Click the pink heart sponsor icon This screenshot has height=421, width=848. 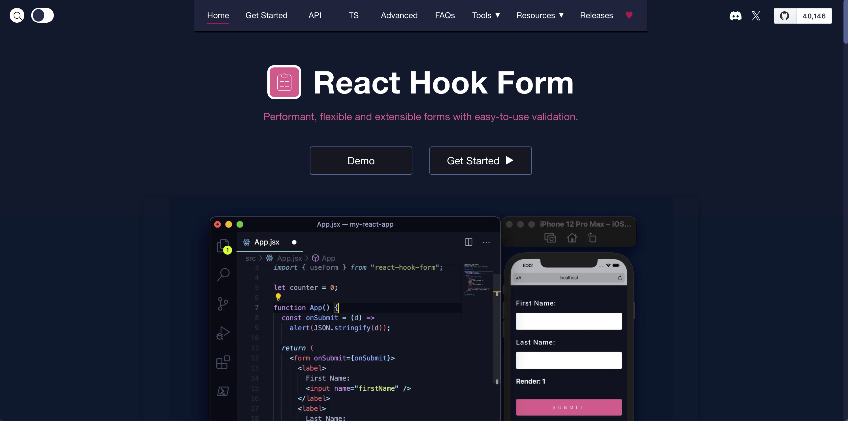[x=629, y=15]
